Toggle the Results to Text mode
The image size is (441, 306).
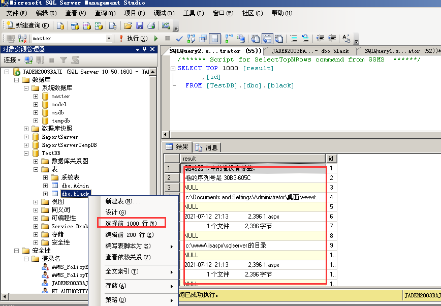[x=255, y=38]
